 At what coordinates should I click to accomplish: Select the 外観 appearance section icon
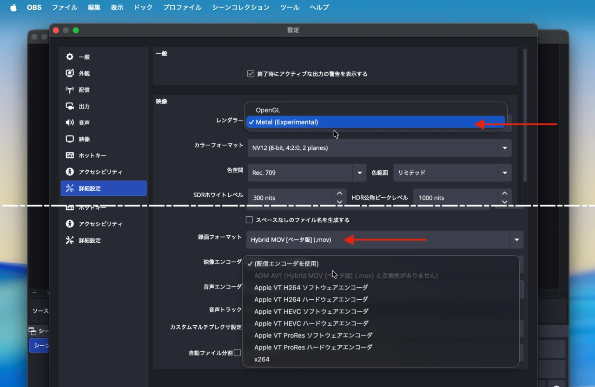tap(69, 73)
